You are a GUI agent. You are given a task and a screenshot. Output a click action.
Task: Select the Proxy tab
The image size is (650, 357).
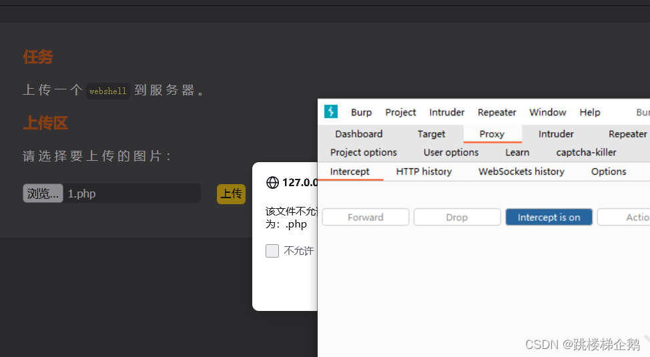pyautogui.click(x=492, y=134)
